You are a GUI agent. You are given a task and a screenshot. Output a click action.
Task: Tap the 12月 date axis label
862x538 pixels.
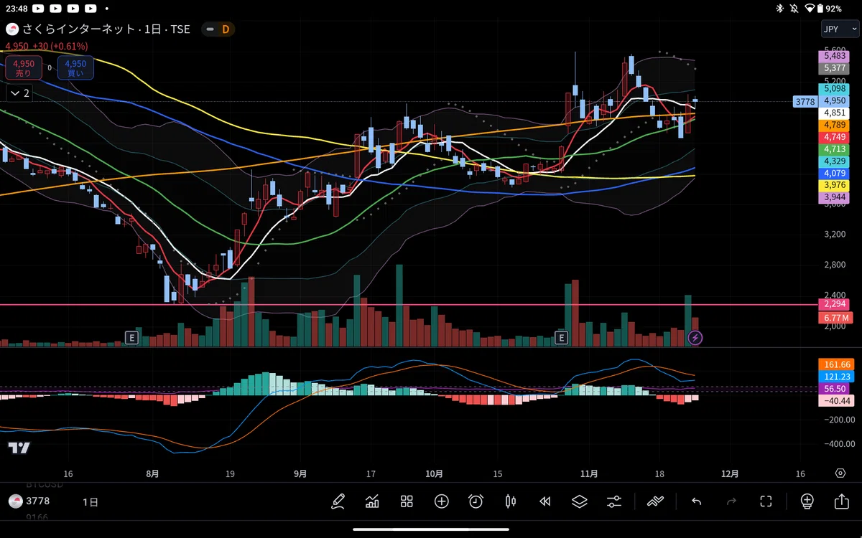pyautogui.click(x=729, y=473)
